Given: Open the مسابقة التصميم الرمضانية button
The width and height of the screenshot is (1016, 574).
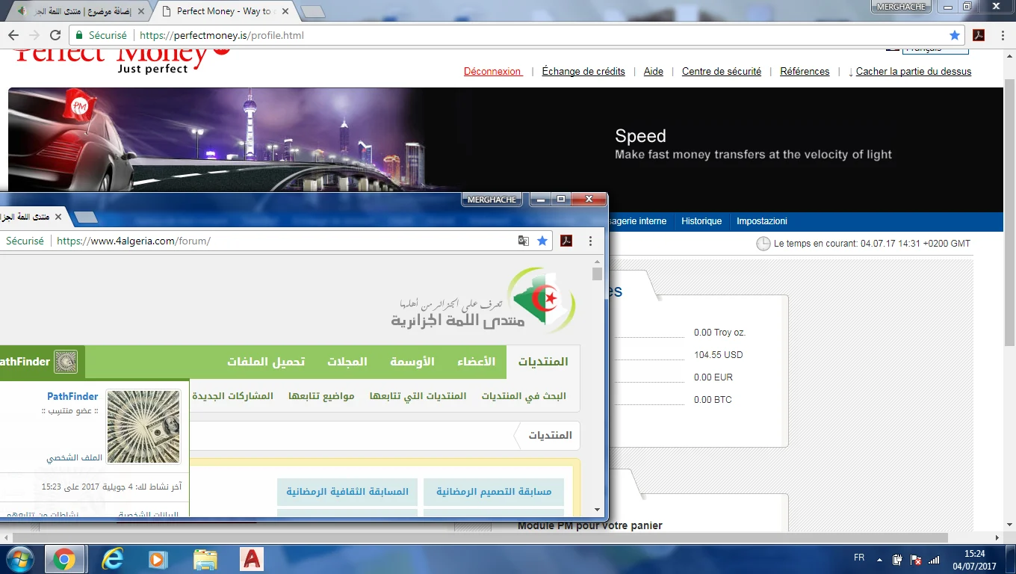Looking at the screenshot, I should pos(494,492).
